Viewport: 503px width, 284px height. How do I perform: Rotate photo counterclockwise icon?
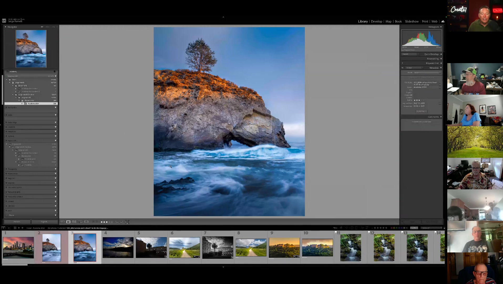pyautogui.click(x=117, y=222)
